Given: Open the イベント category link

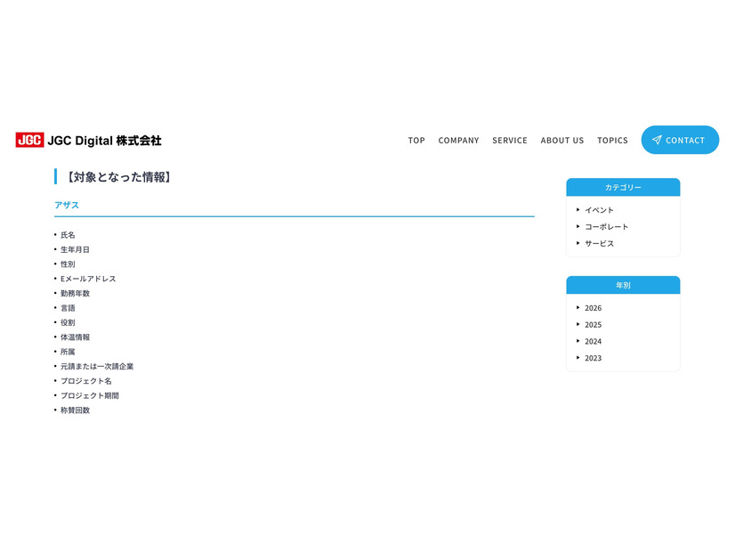Looking at the screenshot, I should click(599, 210).
